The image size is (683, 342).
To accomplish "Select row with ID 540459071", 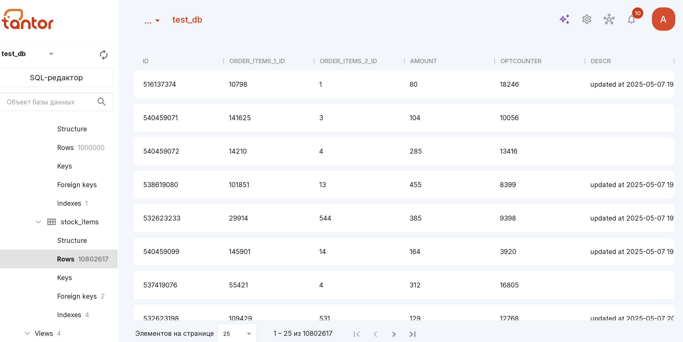I will pyautogui.click(x=404, y=118).
